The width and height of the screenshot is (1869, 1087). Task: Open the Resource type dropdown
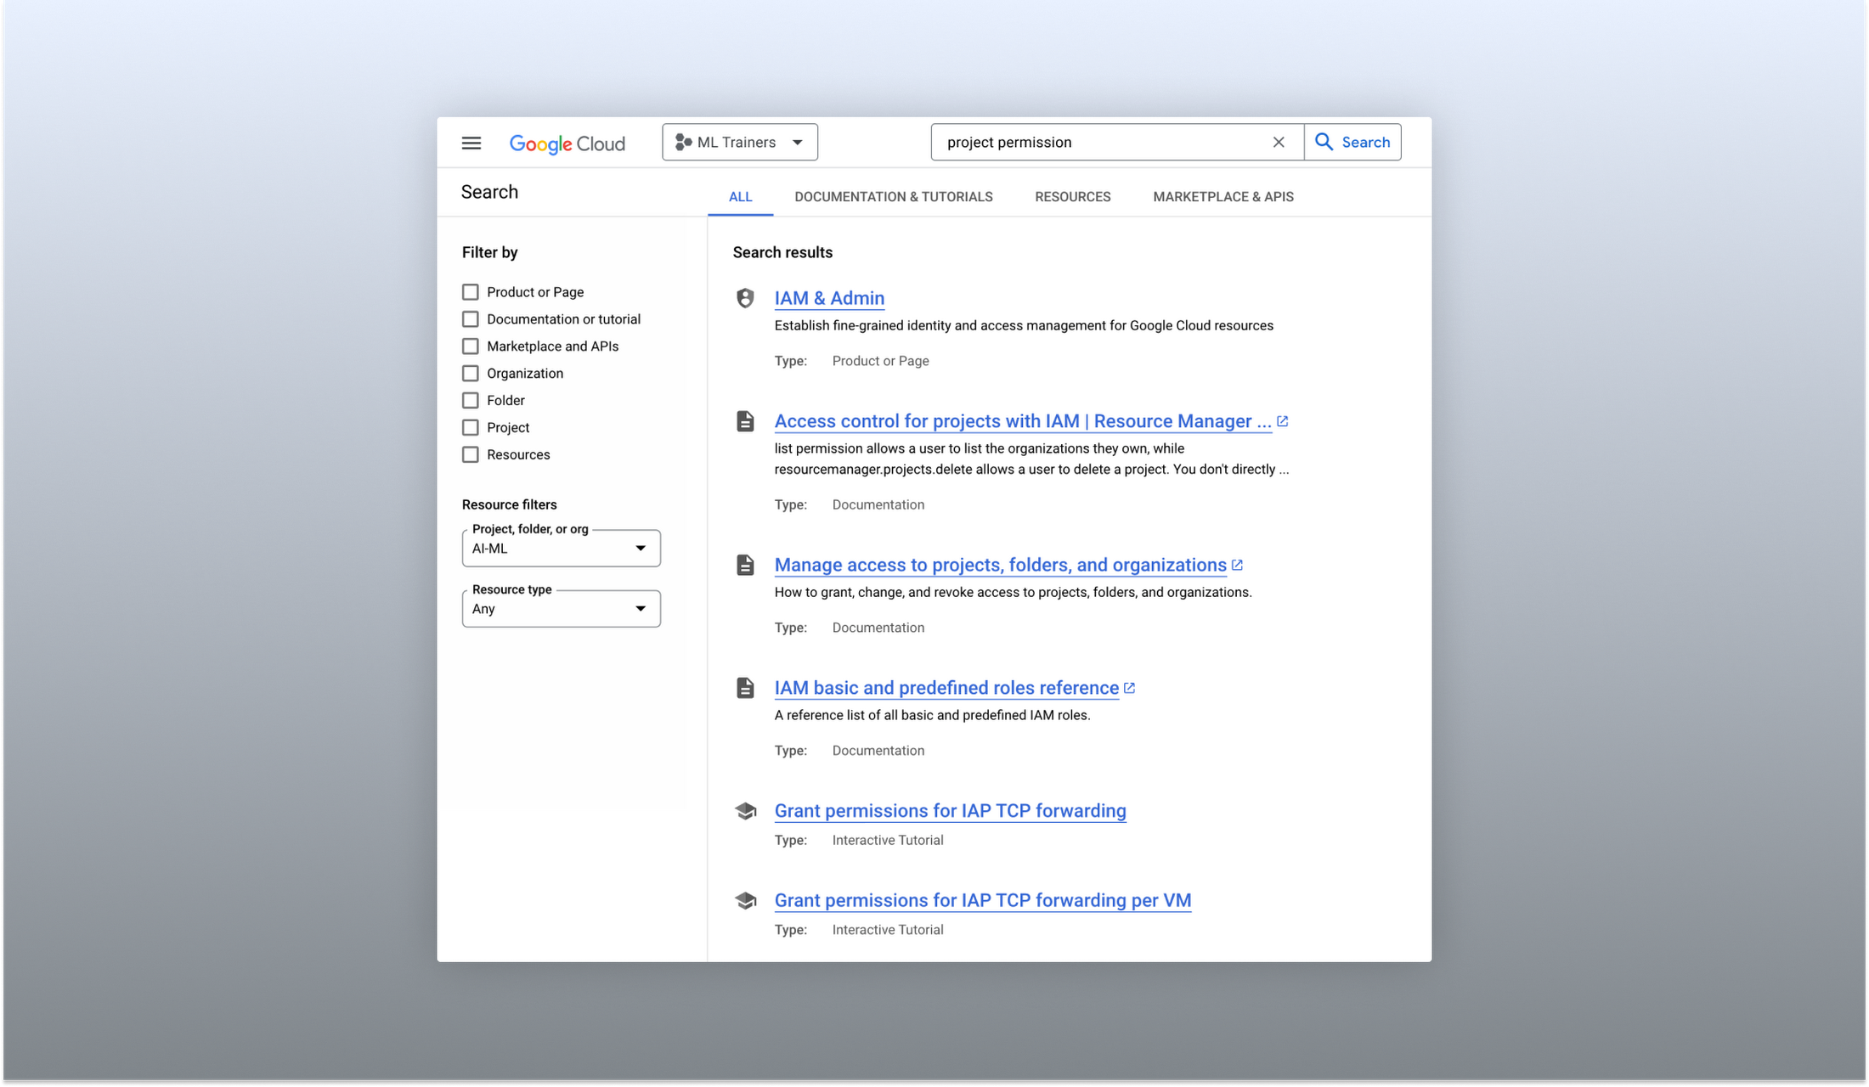pyautogui.click(x=561, y=608)
